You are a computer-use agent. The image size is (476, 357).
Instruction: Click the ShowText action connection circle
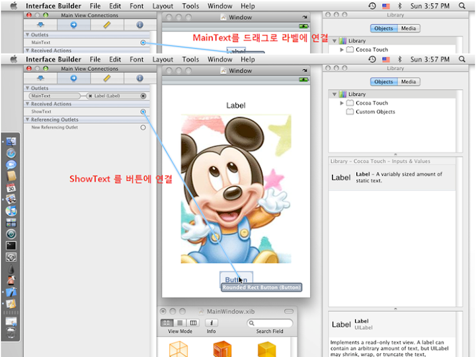click(x=143, y=112)
